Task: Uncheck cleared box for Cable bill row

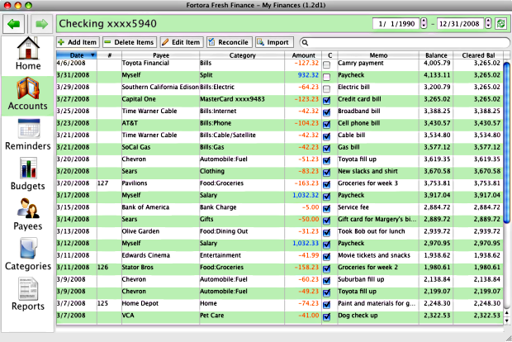Action: pyautogui.click(x=326, y=136)
